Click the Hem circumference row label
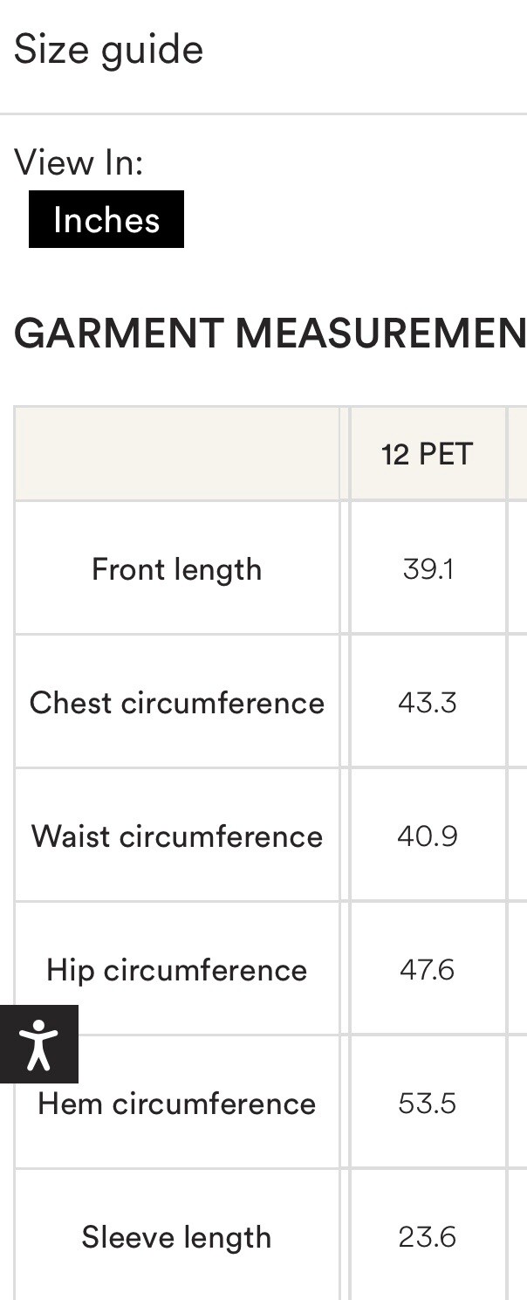527x1300 pixels. (177, 1104)
